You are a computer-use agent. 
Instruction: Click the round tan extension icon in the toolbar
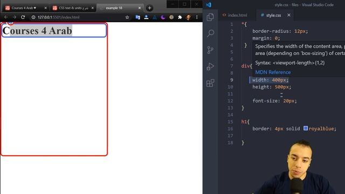(171, 17)
